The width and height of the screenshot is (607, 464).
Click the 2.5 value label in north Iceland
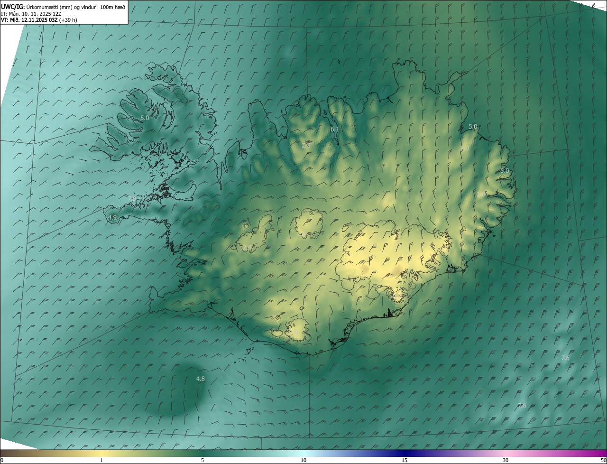[x=306, y=145]
